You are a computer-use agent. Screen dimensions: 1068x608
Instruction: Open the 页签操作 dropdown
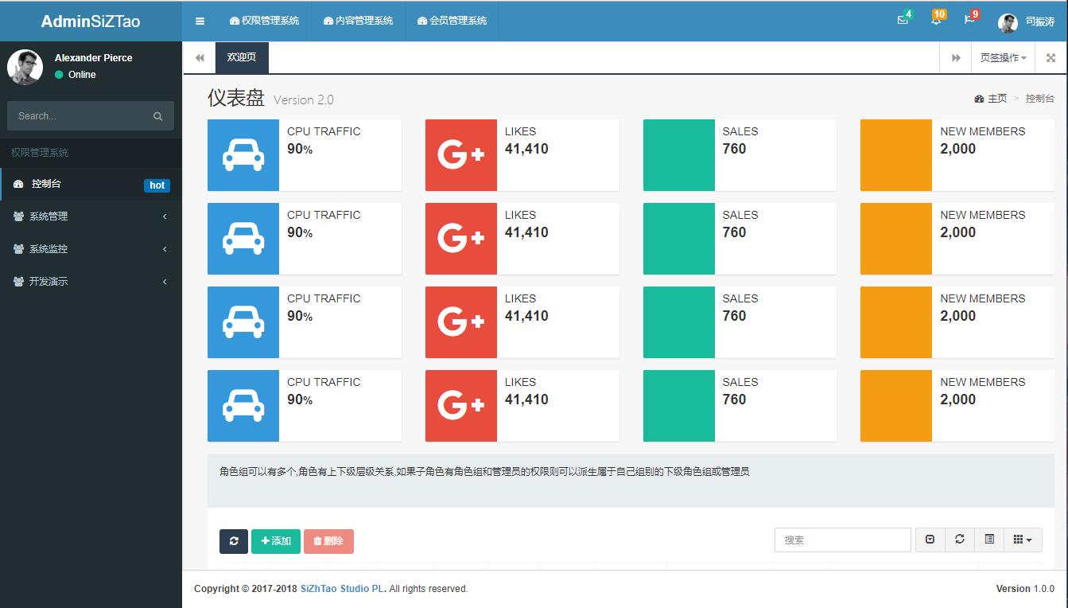[x=1003, y=58]
